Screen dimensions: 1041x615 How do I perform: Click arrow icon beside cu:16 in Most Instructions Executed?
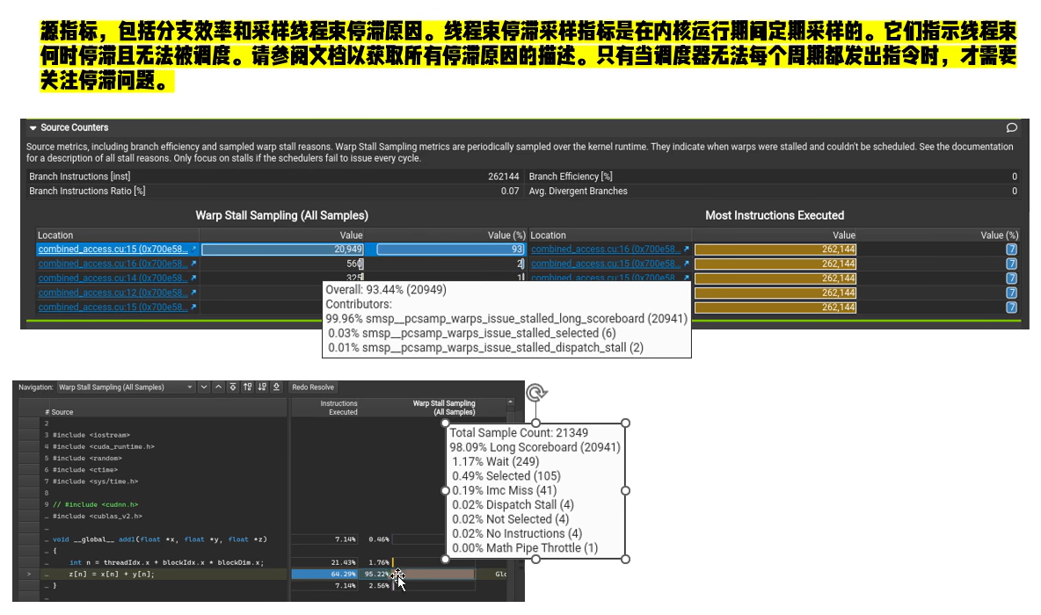point(687,249)
